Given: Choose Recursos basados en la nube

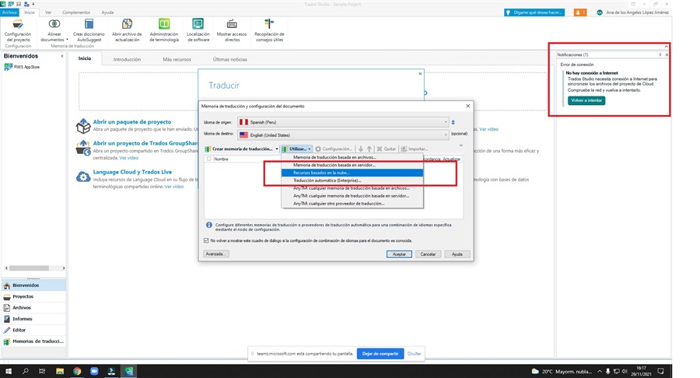Looking at the screenshot, I should [352, 173].
